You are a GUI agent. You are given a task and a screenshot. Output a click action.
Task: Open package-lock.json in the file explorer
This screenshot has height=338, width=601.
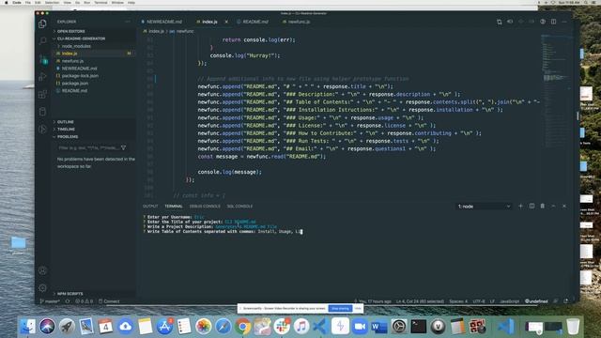[x=80, y=76]
